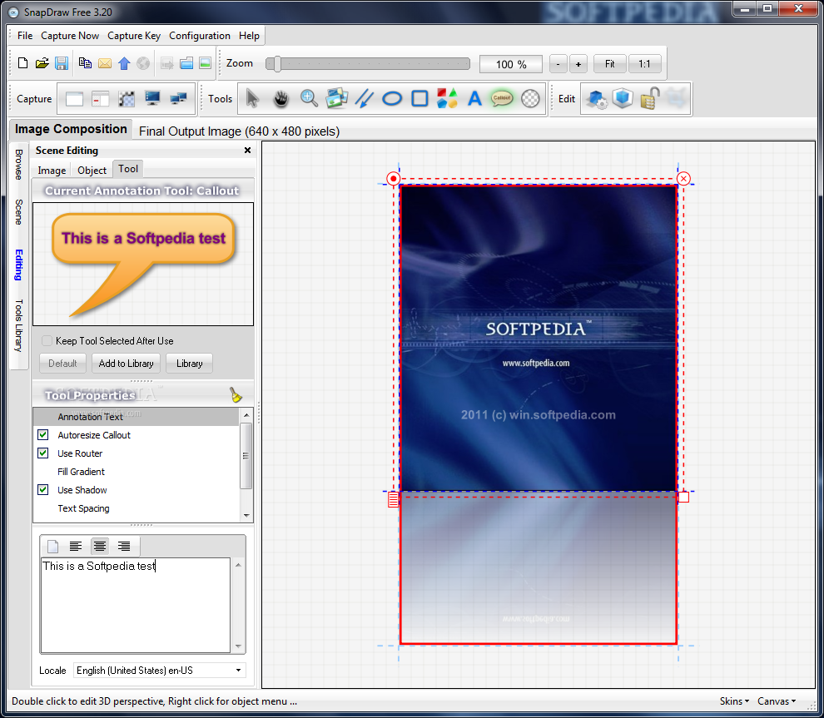Click the Zoom slider handle
Viewport: 824px width, 718px height.
click(x=277, y=64)
